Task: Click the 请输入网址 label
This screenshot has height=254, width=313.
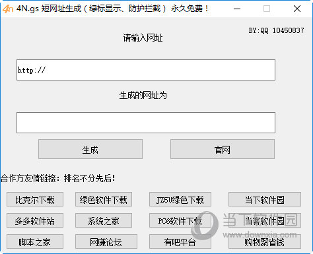Action: pos(143,38)
